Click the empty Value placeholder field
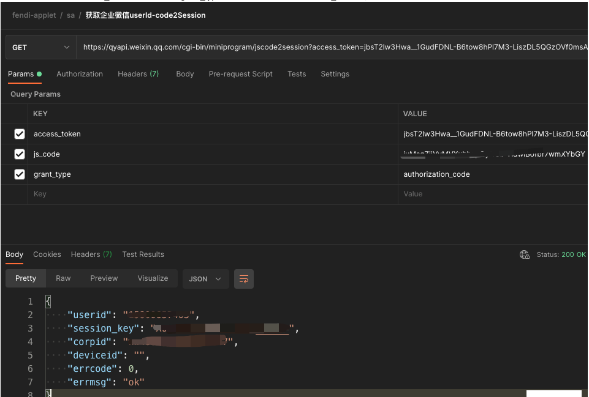 tap(493, 194)
